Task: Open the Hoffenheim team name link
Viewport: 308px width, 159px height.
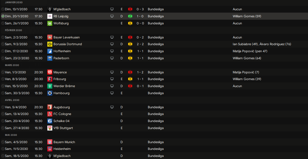Action: point(62,51)
